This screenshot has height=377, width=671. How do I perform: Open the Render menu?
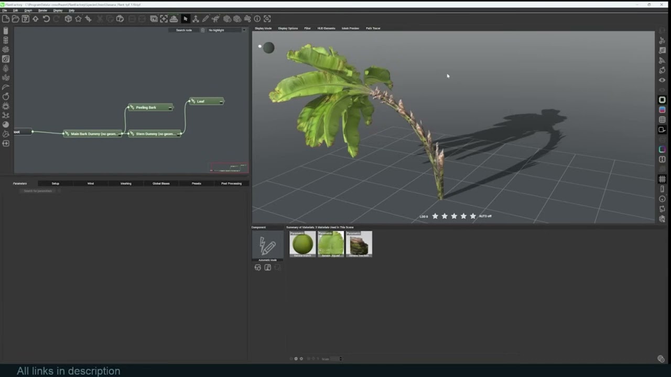(x=43, y=10)
